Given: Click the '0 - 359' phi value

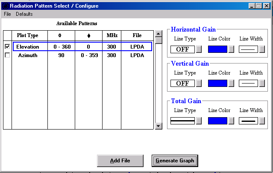Looking at the screenshot, I should coord(89,55).
